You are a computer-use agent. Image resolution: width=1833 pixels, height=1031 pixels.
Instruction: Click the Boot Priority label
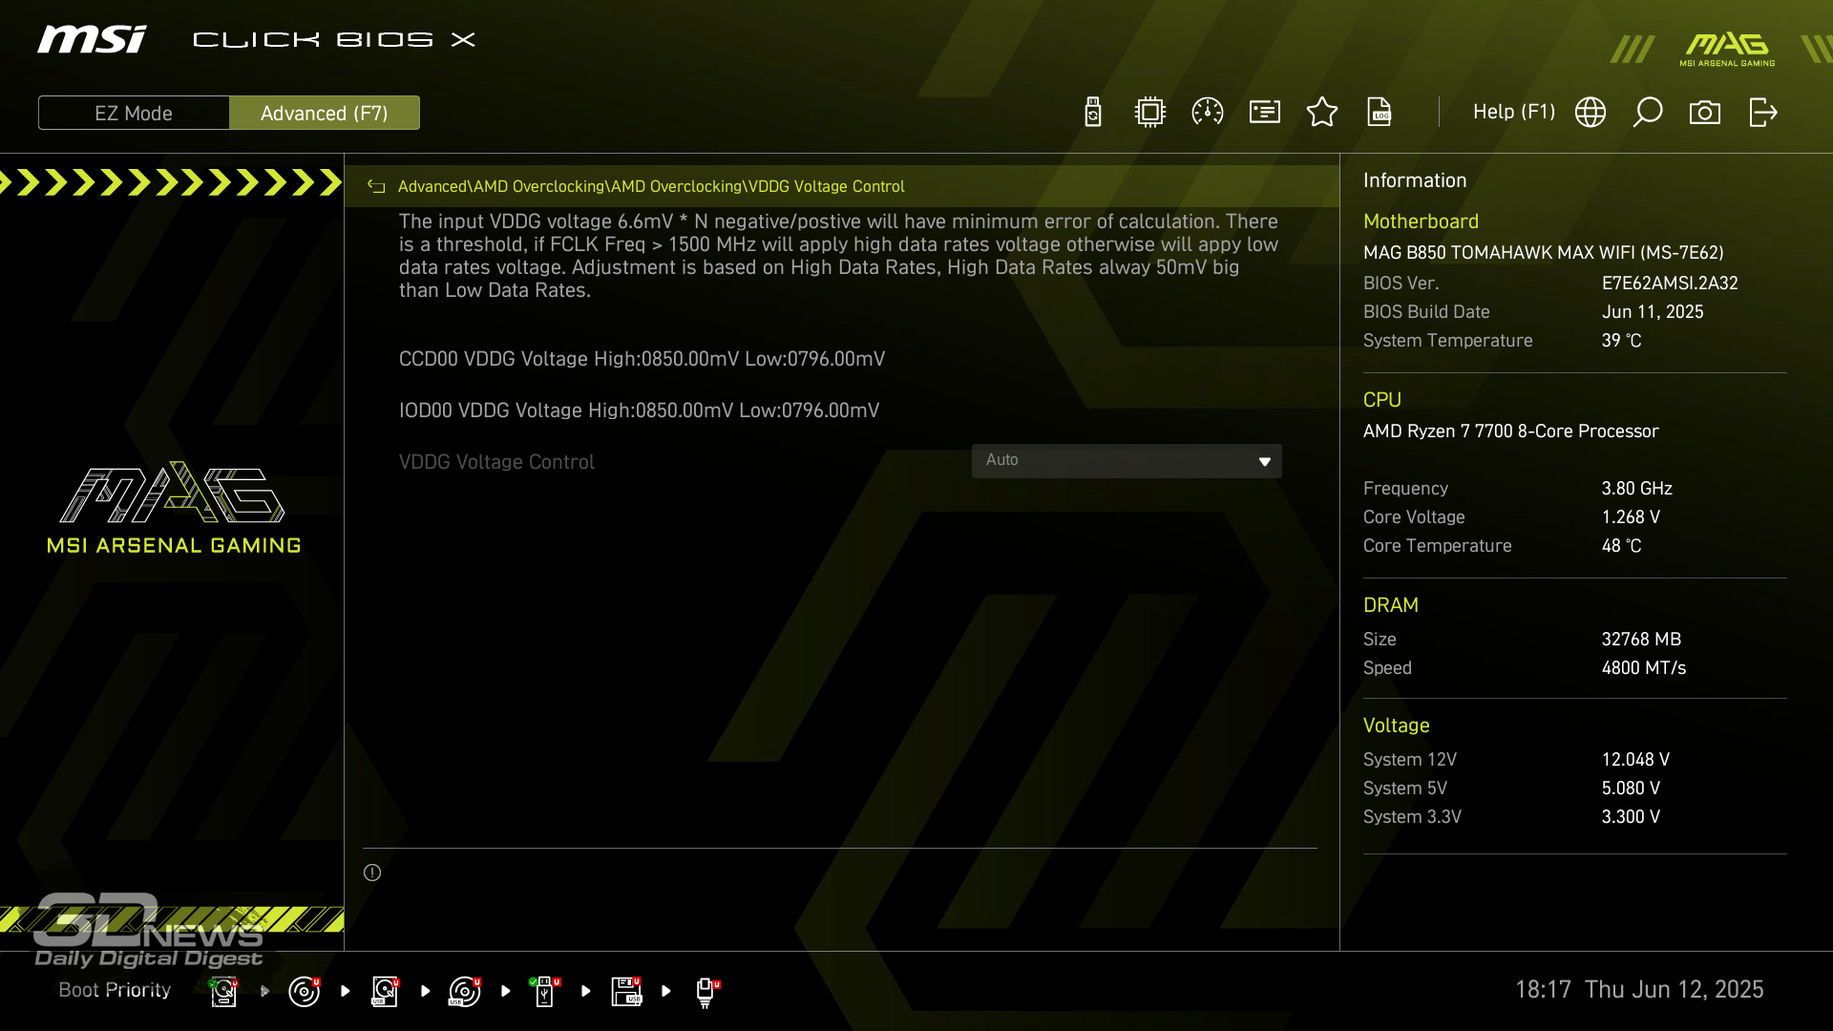115,990
